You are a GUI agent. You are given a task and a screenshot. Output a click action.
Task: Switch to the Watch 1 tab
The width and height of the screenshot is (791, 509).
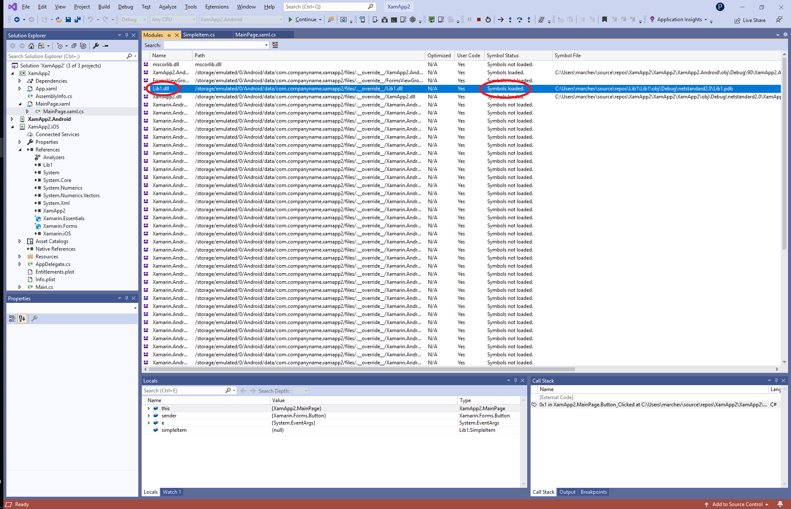click(172, 492)
